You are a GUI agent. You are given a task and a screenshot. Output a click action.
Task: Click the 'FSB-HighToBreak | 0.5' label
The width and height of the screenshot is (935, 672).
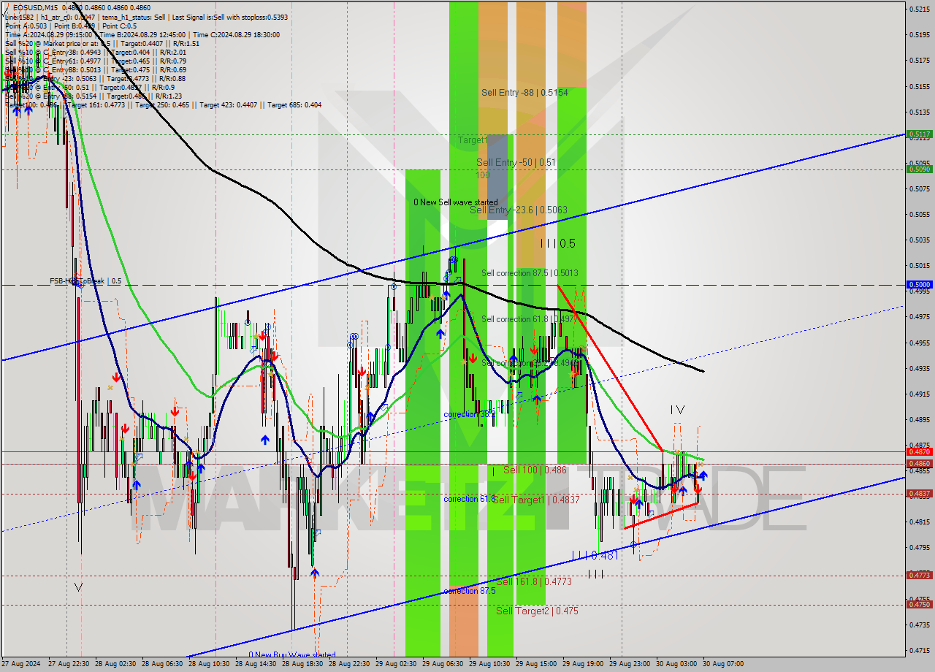tap(85, 280)
